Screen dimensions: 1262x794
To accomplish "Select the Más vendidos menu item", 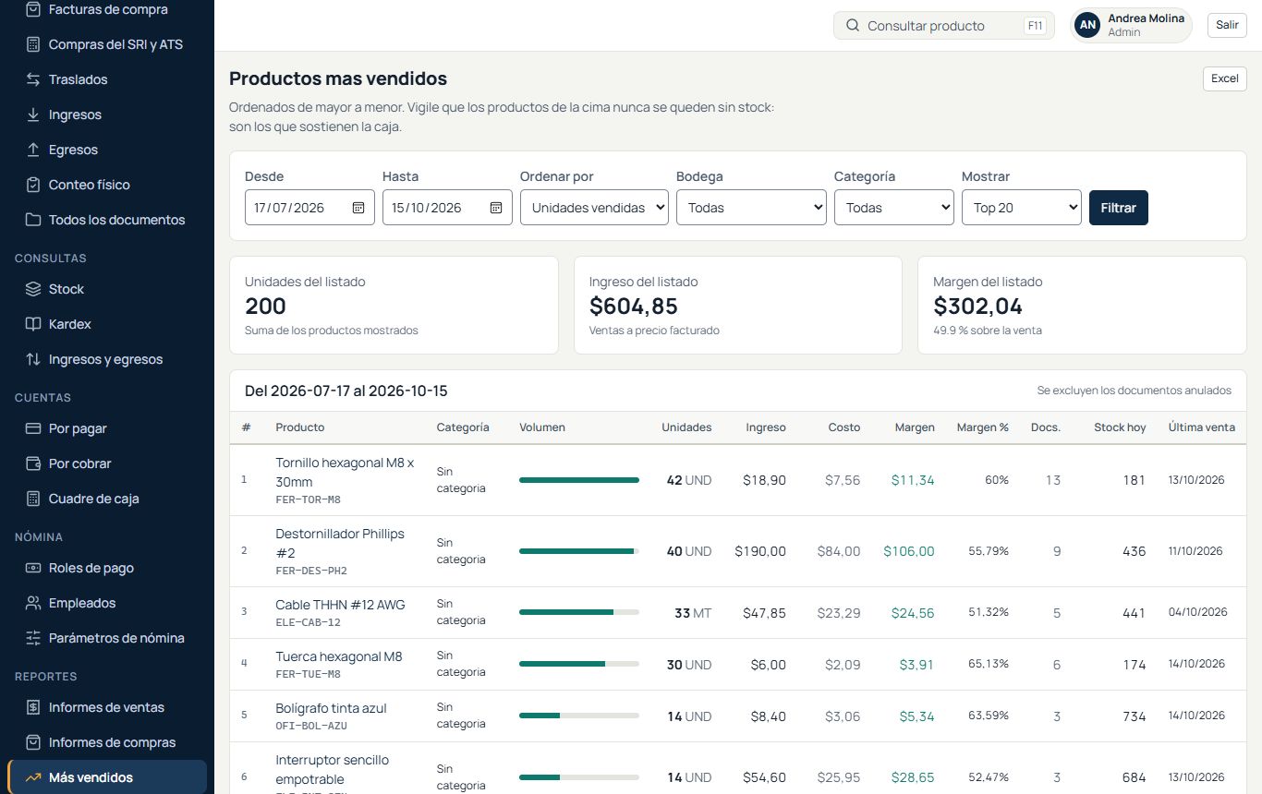I will 107,777.
